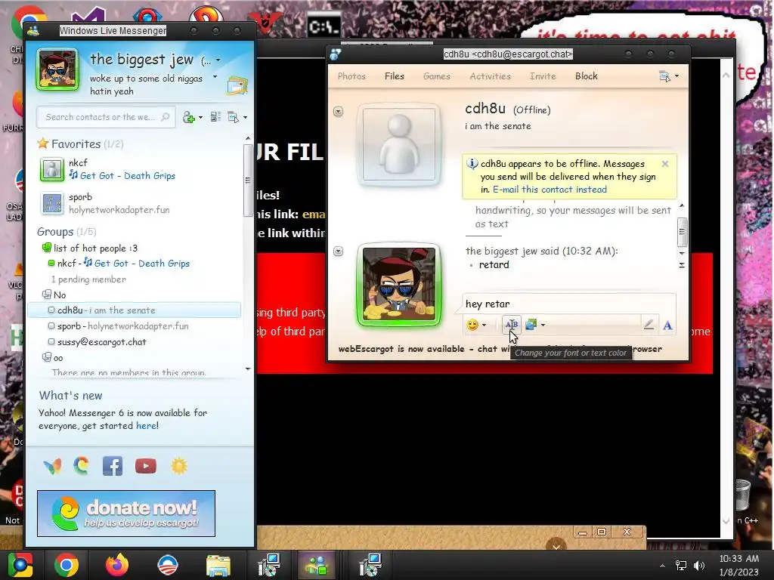Open Show menu icon in chat window
Screen dimensions: 774x580
[x=664, y=76]
